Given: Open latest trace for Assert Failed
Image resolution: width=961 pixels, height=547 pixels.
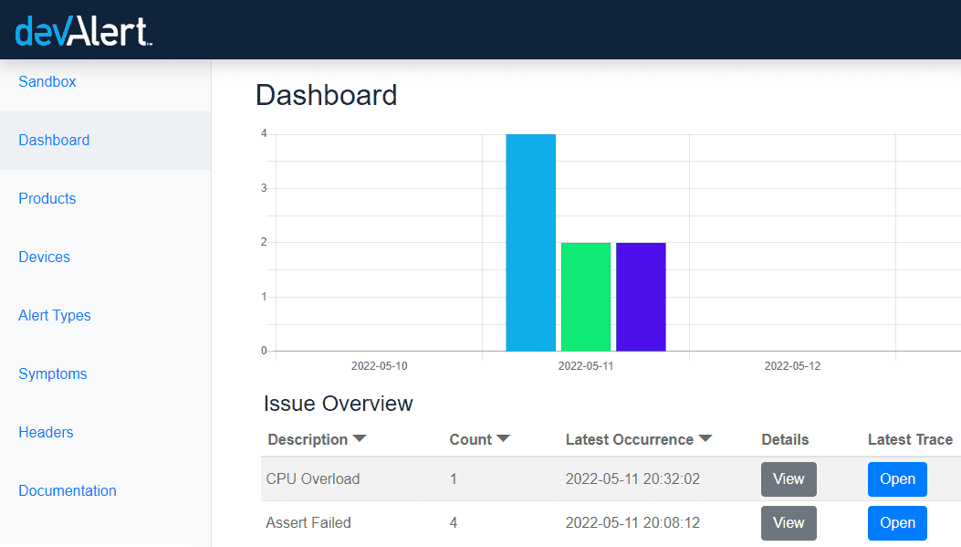Looking at the screenshot, I should pyautogui.click(x=897, y=522).
